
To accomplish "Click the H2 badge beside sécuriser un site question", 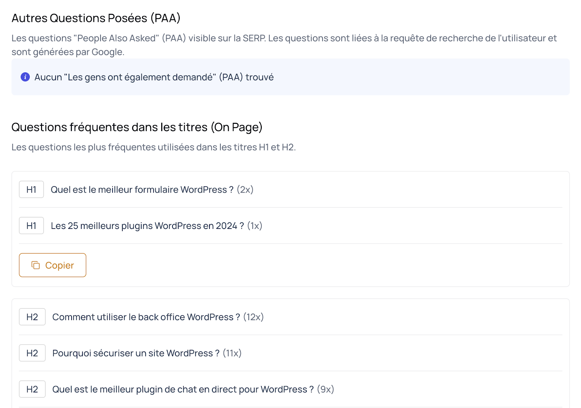I will pyautogui.click(x=32, y=353).
